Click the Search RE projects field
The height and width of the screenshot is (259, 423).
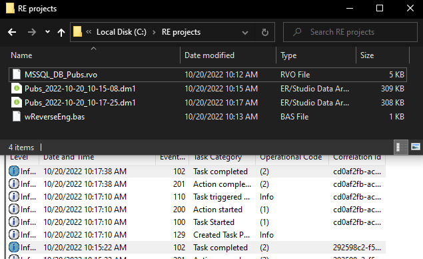point(350,32)
